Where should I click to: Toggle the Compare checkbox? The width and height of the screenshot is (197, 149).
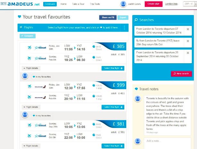click(x=22, y=36)
